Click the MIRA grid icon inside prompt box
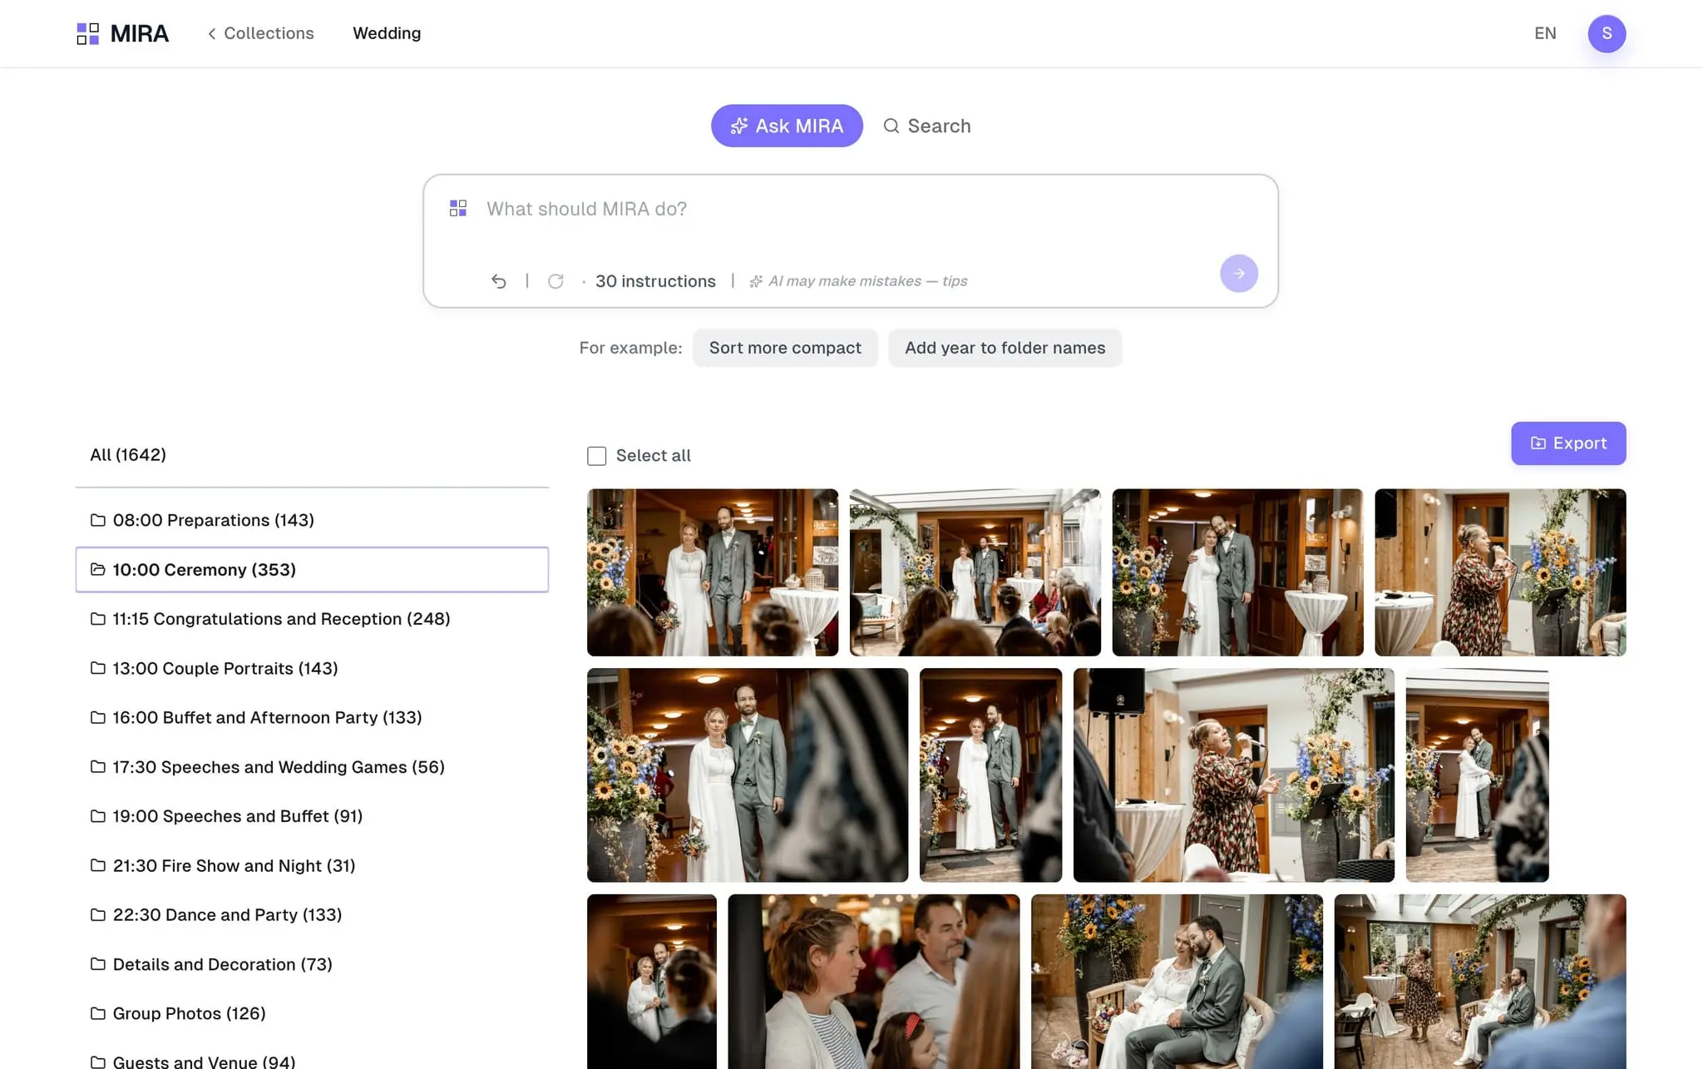Image resolution: width=1703 pixels, height=1069 pixels. point(458,208)
